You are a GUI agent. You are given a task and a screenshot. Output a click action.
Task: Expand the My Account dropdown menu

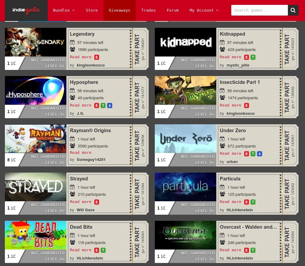click(x=204, y=10)
